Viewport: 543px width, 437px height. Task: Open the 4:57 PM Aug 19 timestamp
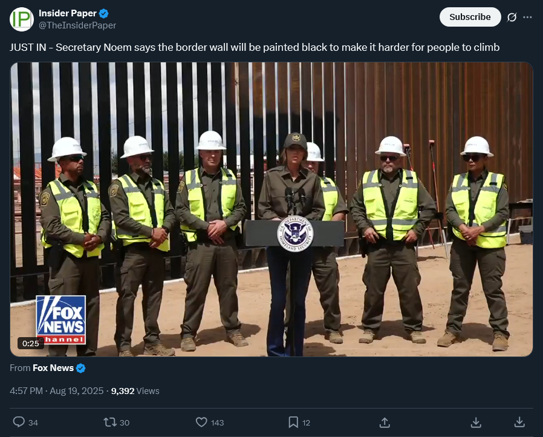pyautogui.click(x=56, y=391)
